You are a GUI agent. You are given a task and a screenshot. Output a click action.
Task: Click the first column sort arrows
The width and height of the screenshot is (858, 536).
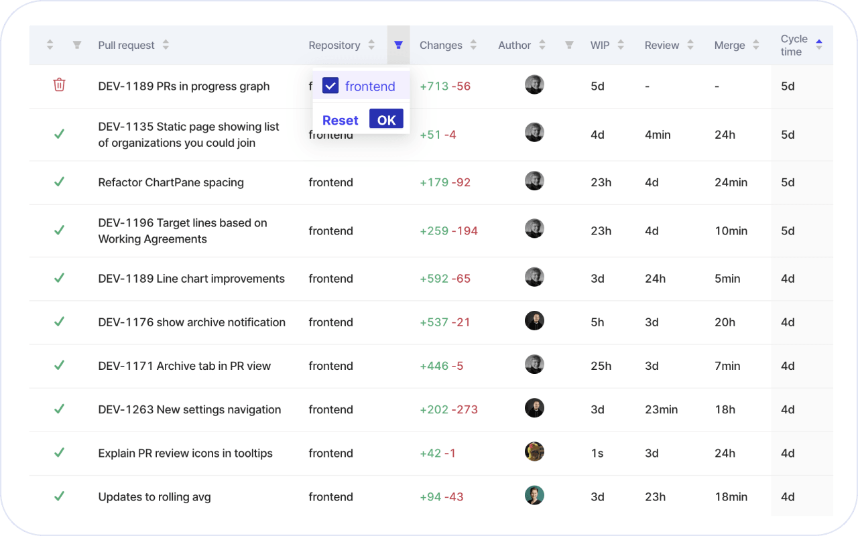pos(50,45)
